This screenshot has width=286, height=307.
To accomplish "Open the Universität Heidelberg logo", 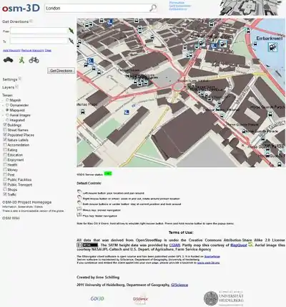I will pos(224,298).
